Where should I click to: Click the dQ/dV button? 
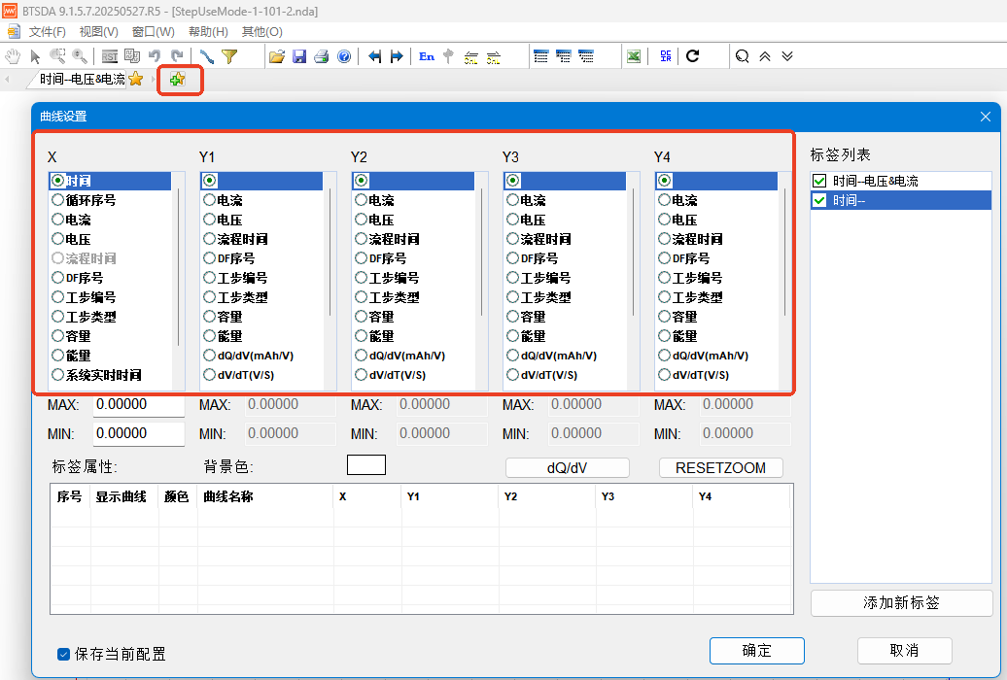pyautogui.click(x=567, y=468)
